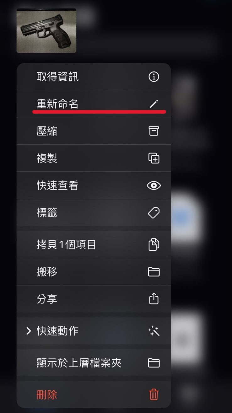Select 顯示於上層檔案夾 entry
Image resolution: width=232 pixels, height=413 pixels.
pos(94,363)
